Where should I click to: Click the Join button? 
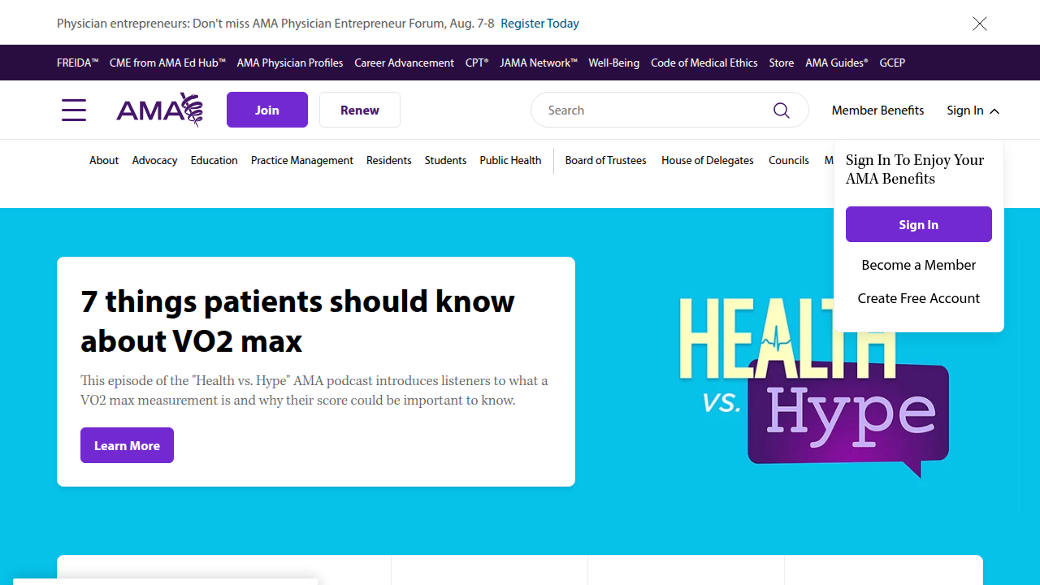(x=267, y=110)
